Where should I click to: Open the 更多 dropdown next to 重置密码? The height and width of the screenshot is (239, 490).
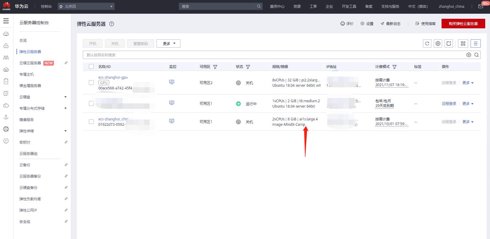coord(168,44)
